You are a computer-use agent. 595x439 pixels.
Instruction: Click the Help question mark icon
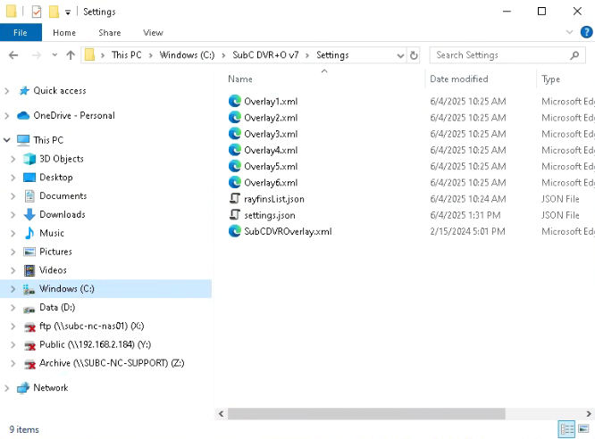pos(587,32)
